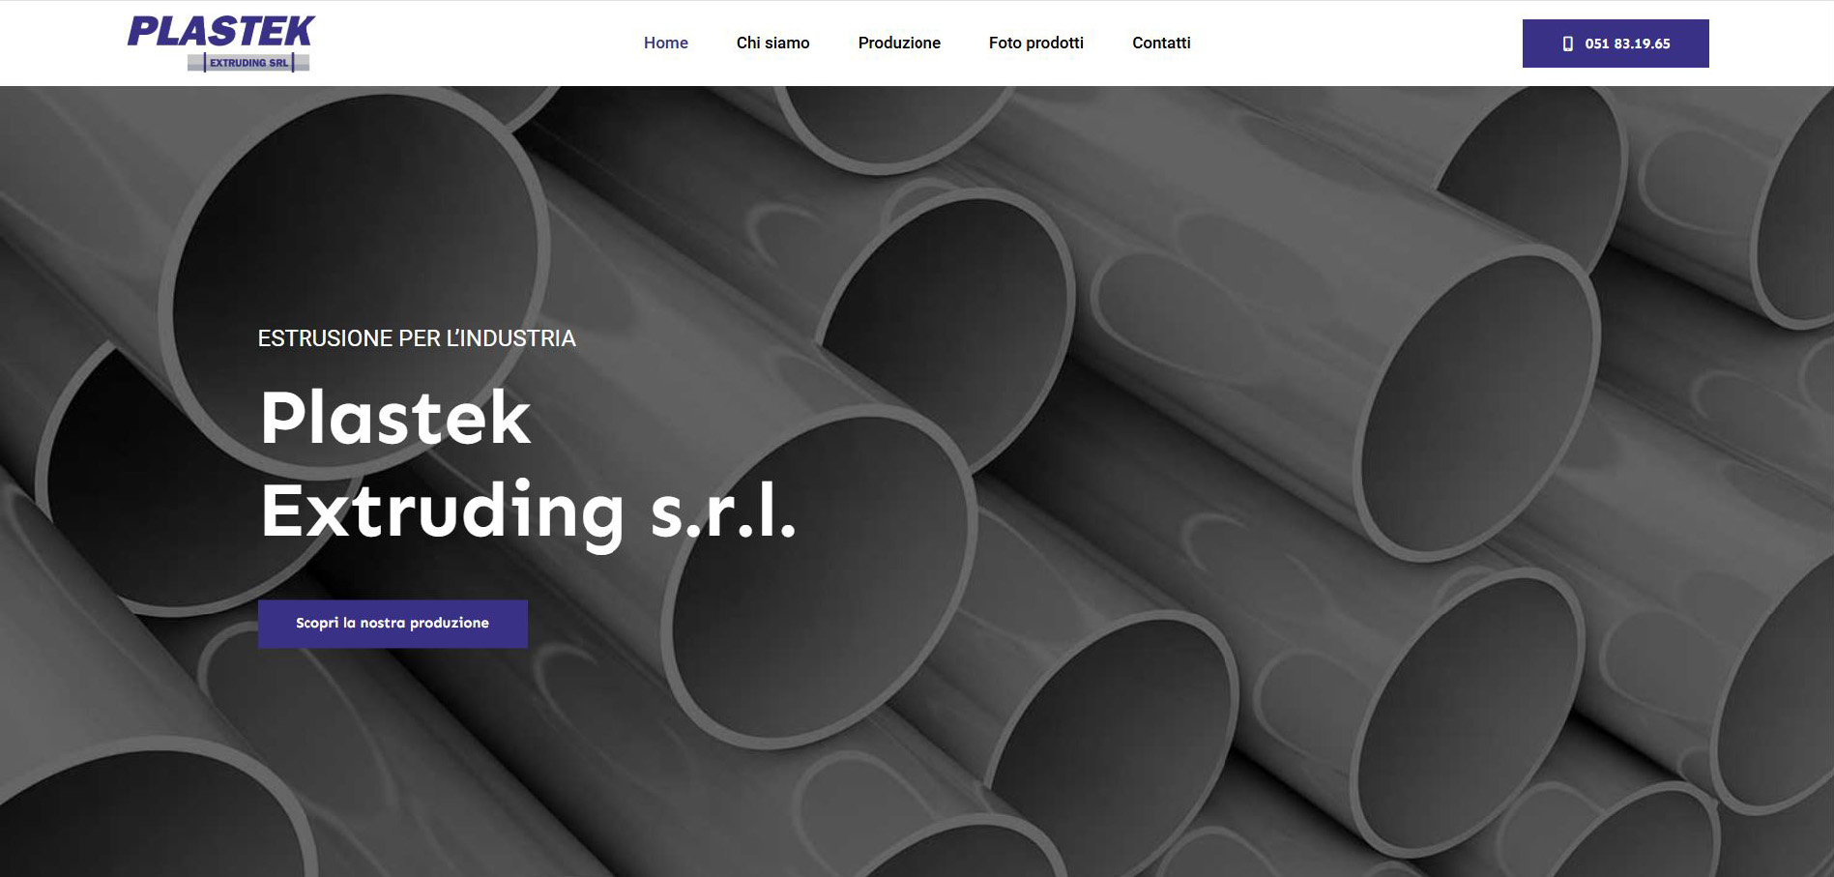Image resolution: width=1834 pixels, height=877 pixels.
Task: Open the Produzione menu item
Action: [x=899, y=43]
